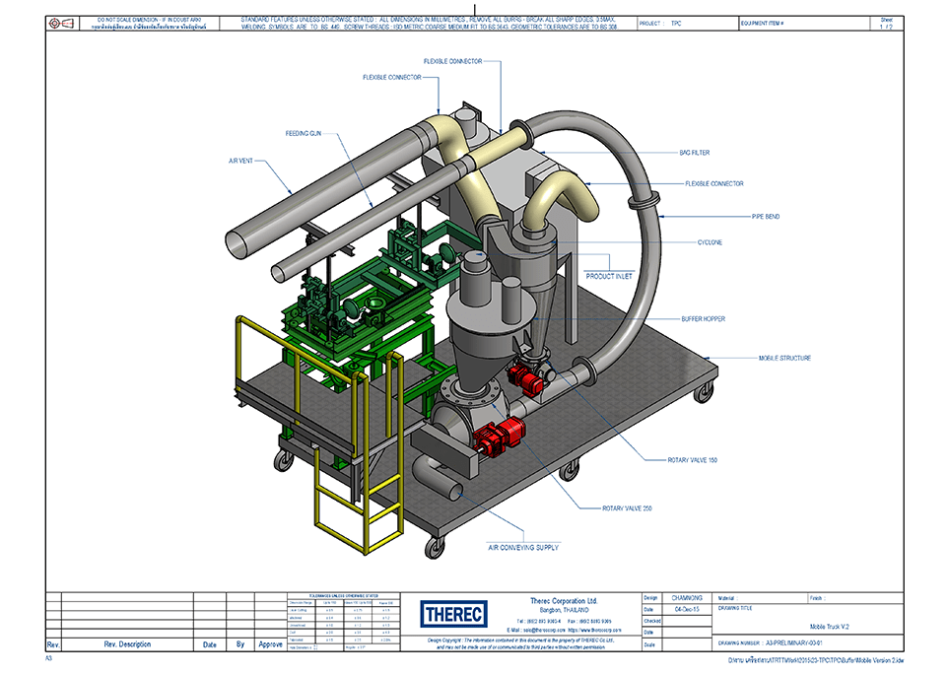Click the Rev. Description column header
The height and width of the screenshot is (674, 949).
(128, 643)
